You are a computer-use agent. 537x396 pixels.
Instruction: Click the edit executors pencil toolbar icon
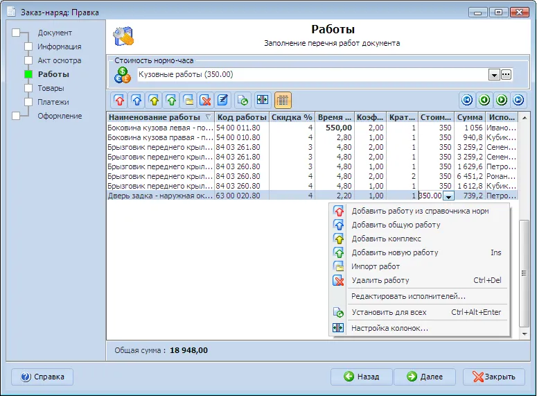click(x=222, y=101)
